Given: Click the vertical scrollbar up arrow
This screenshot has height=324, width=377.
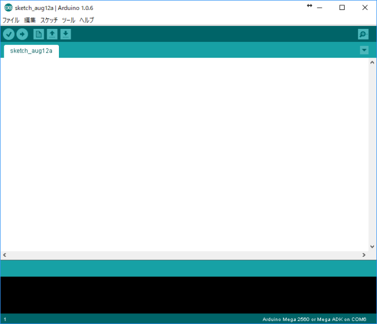Looking at the screenshot, I should coord(372,62).
